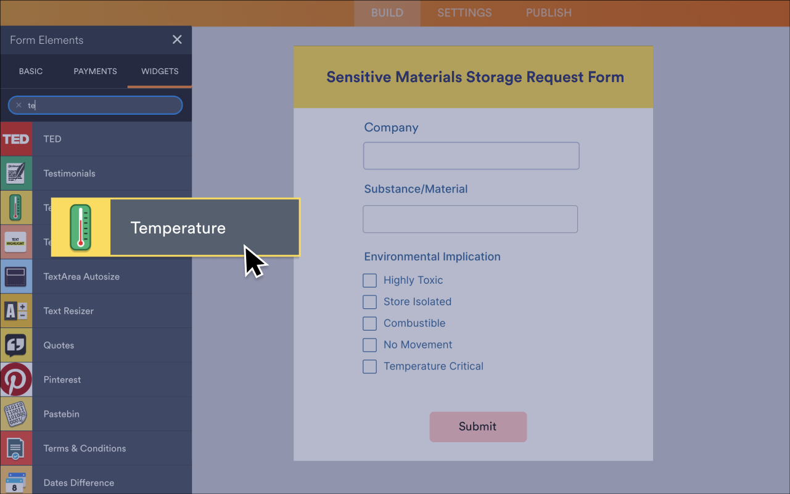The image size is (790, 494).
Task: Check Temperature Critical on the form
Action: (369, 366)
